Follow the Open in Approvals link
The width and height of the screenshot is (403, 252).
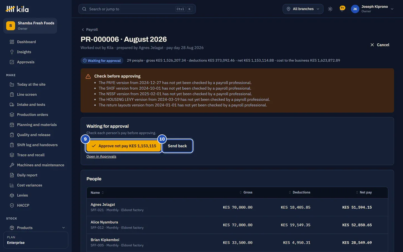[101, 157]
